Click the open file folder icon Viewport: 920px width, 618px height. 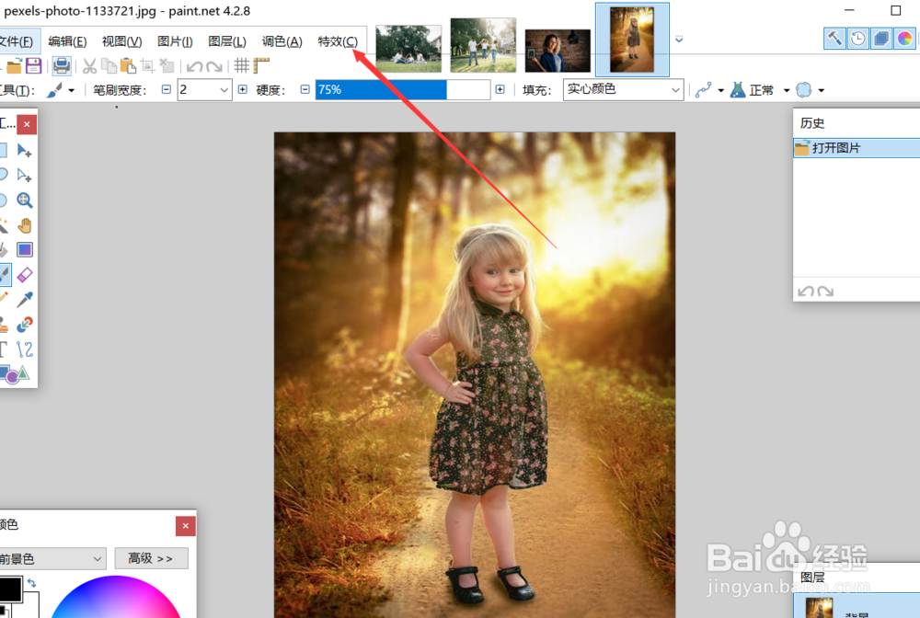pyautogui.click(x=14, y=65)
